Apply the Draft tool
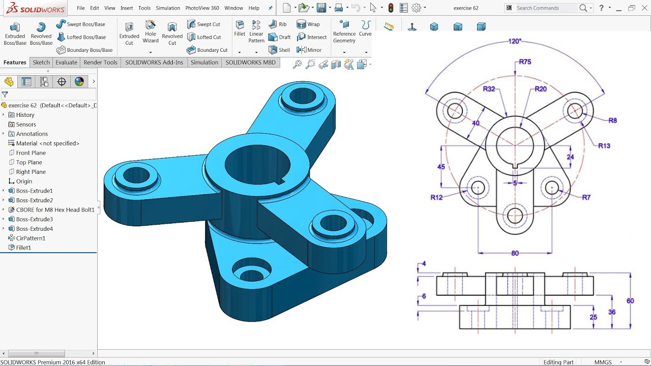Image resolution: width=651 pixels, height=366 pixels. (279, 37)
